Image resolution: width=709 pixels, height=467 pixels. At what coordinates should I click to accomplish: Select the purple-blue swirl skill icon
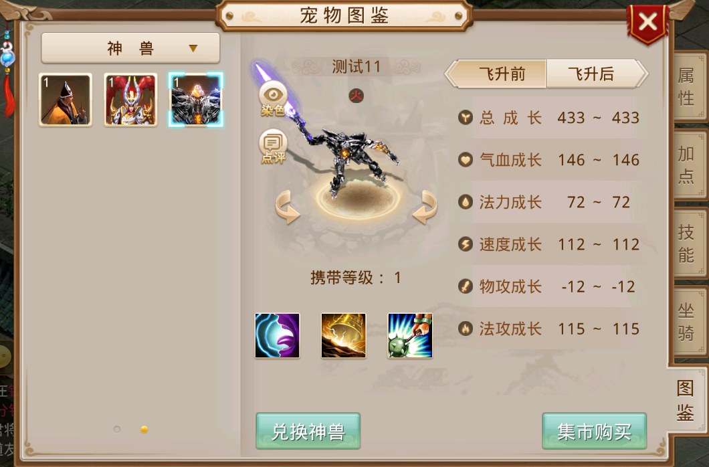point(277,335)
